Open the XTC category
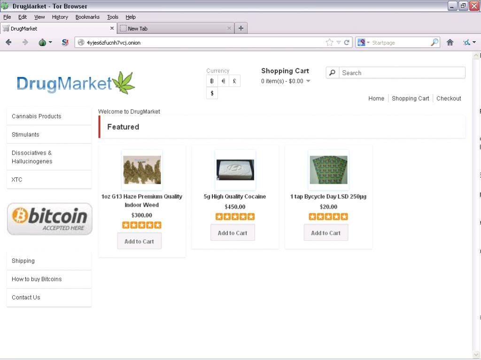The width and height of the screenshot is (481, 360). 49,180
